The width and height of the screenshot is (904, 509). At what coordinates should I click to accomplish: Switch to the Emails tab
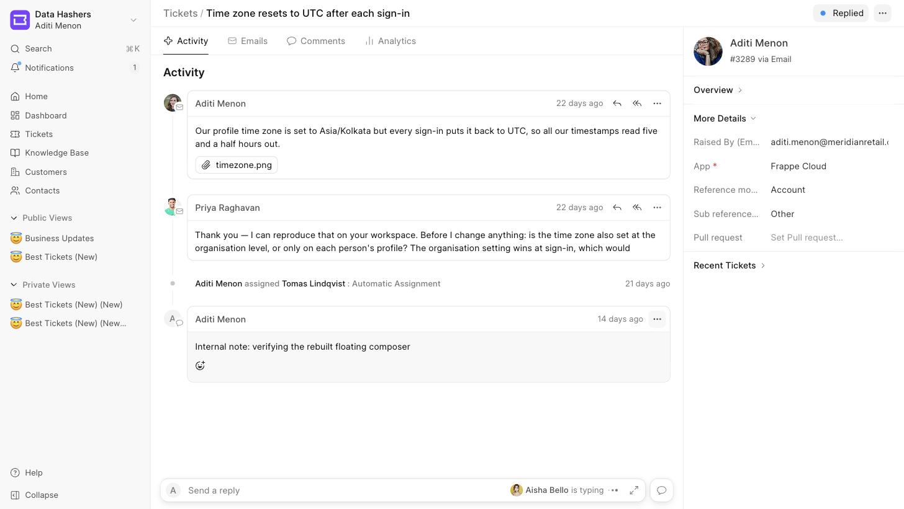pyautogui.click(x=248, y=41)
